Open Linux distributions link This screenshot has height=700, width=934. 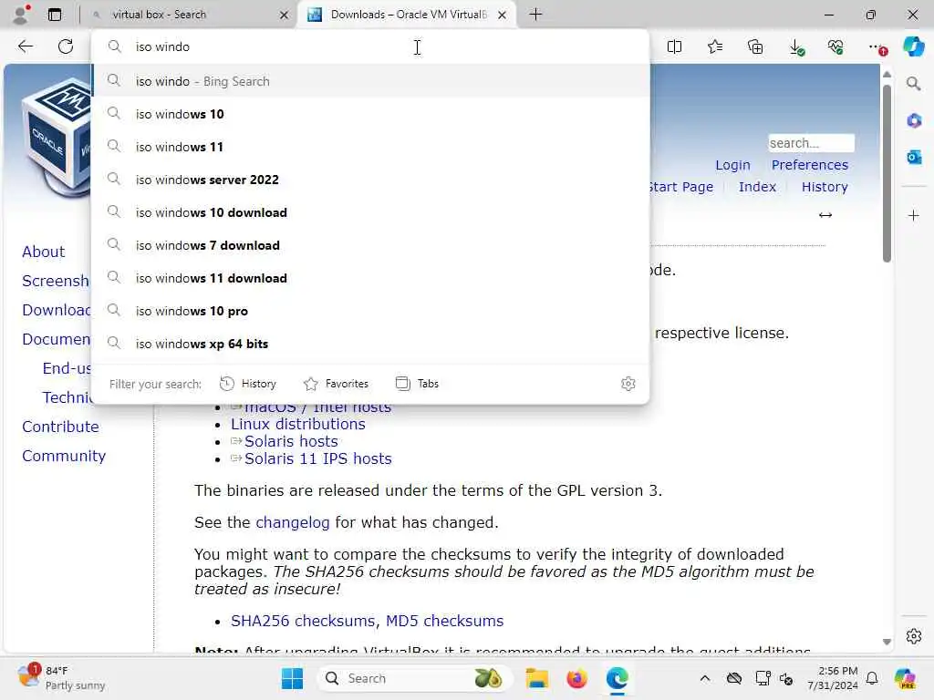[x=298, y=424]
